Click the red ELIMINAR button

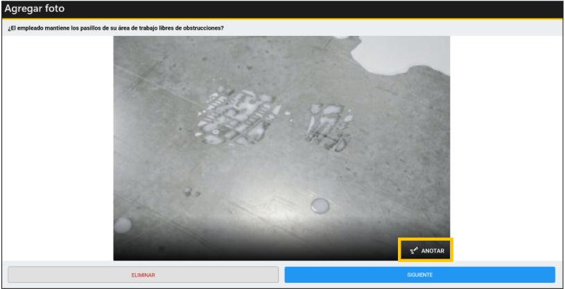point(143,274)
